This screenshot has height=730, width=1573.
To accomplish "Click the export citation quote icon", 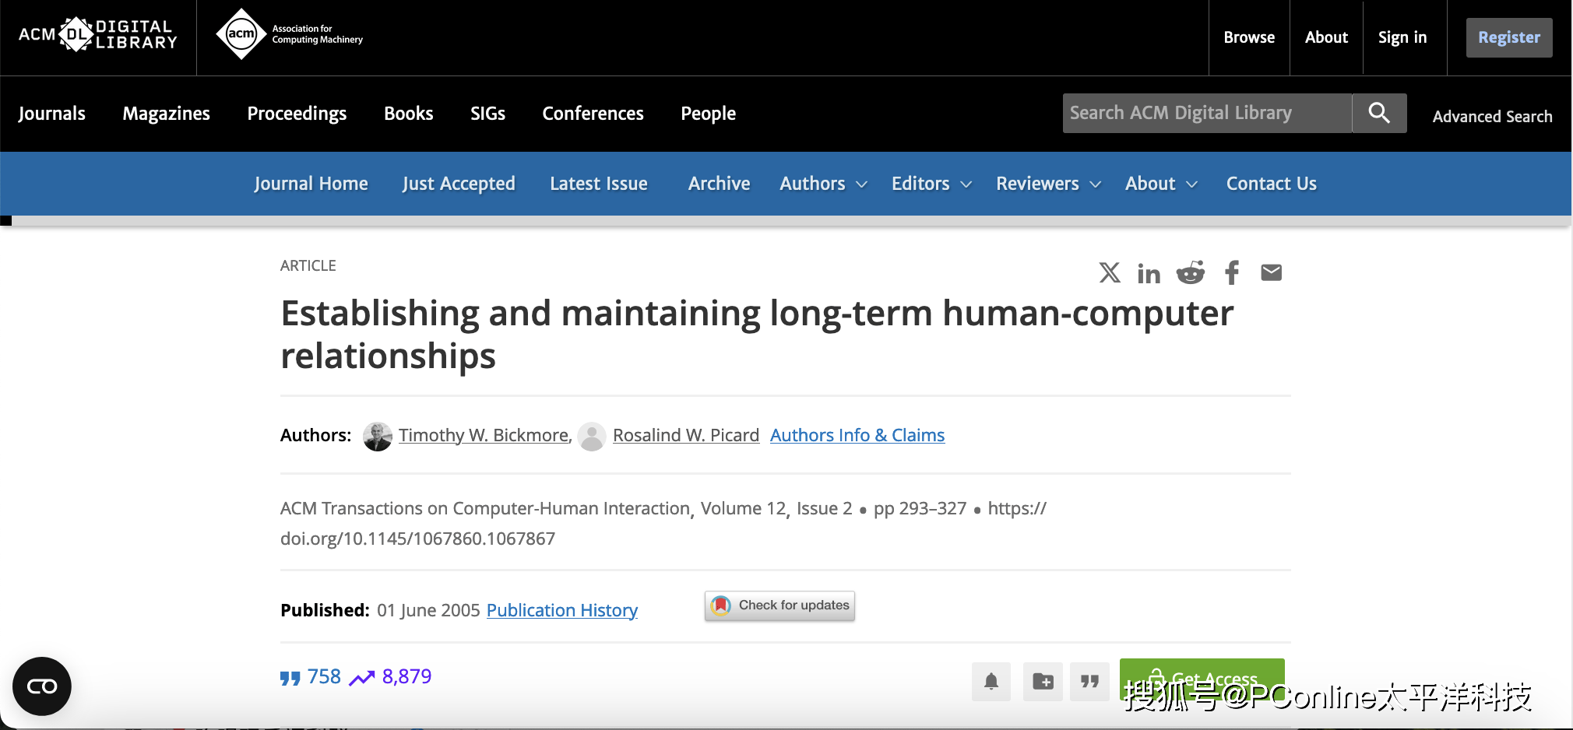I will (1089, 682).
